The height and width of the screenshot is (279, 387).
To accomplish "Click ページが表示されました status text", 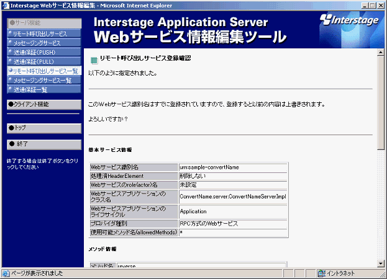I will click(37, 273).
